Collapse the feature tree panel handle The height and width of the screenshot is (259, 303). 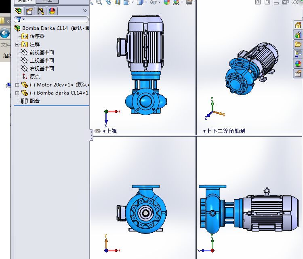[91, 135]
